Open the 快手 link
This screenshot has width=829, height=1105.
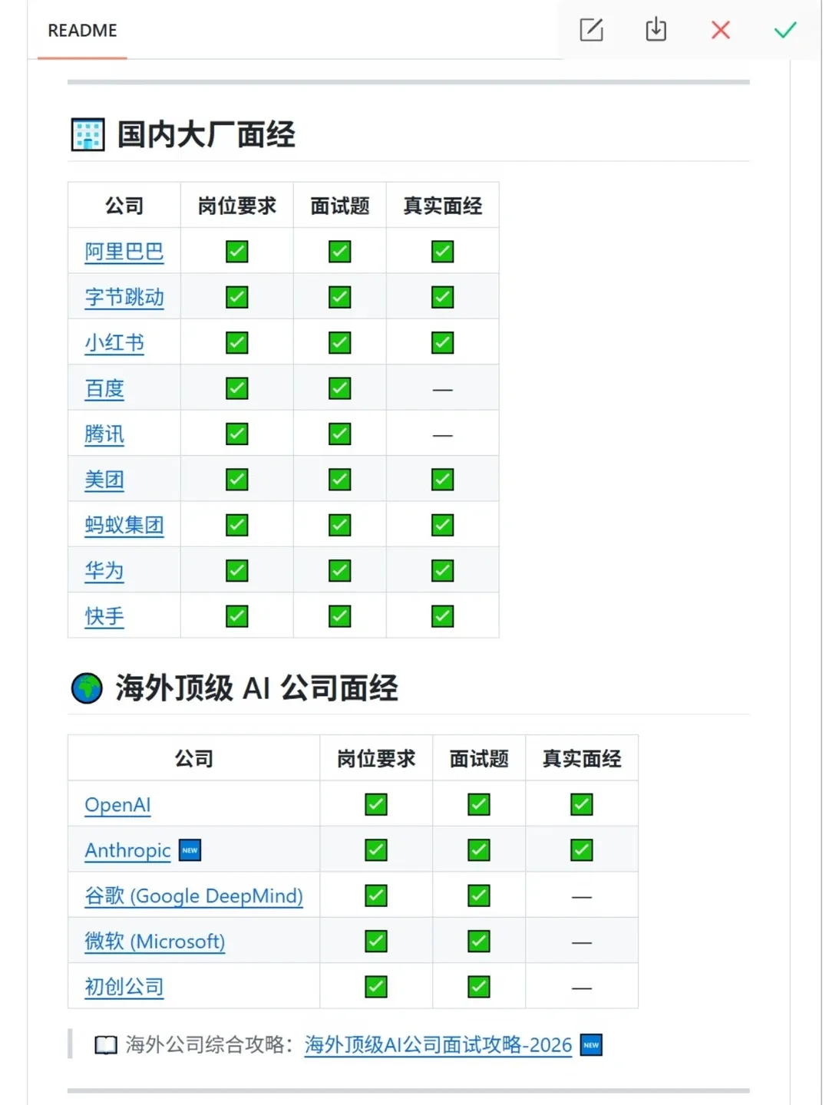[104, 616]
